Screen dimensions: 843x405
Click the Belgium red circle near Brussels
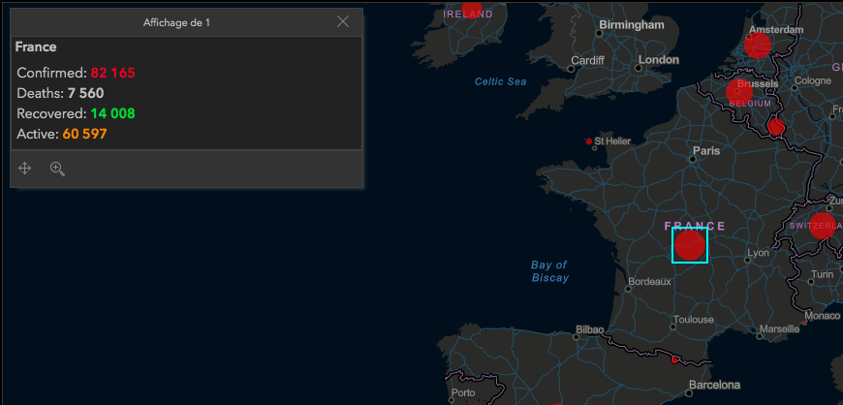738,93
